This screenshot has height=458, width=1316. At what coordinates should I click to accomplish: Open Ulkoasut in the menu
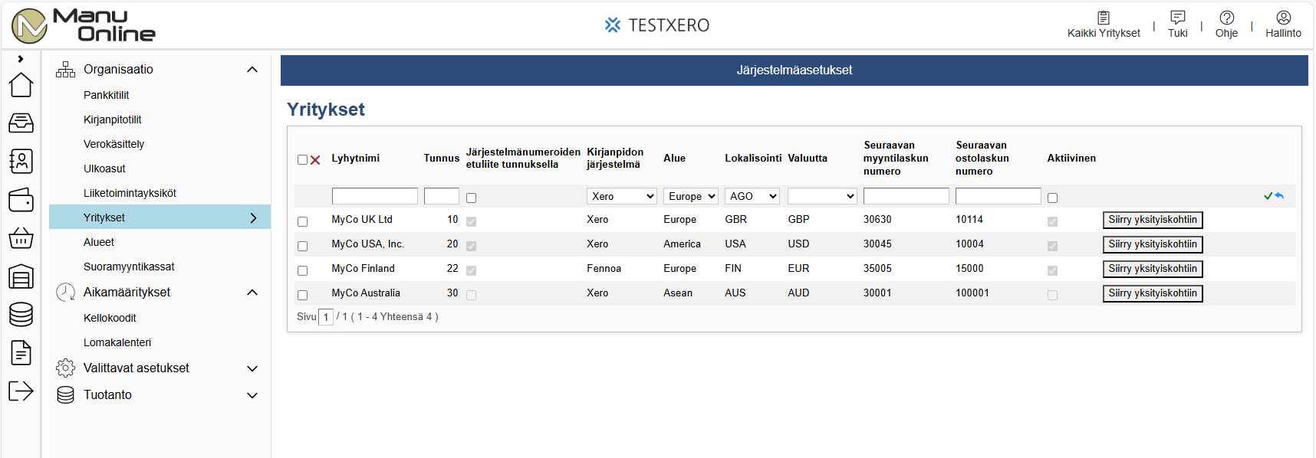point(104,168)
